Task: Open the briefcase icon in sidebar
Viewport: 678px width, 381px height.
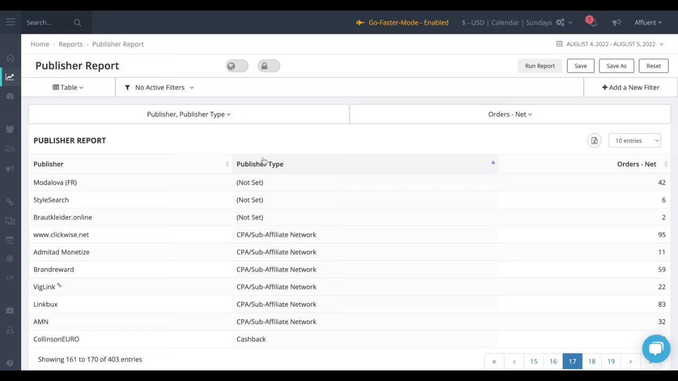Action: coord(10,311)
